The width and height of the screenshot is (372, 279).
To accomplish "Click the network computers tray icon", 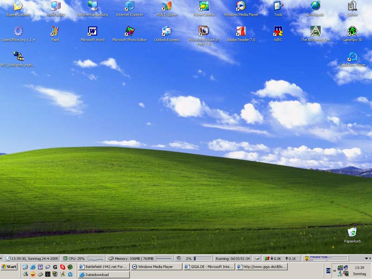I will [345, 268].
